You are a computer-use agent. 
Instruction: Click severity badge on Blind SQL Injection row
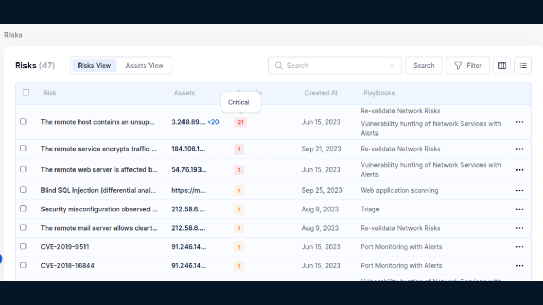coord(239,191)
